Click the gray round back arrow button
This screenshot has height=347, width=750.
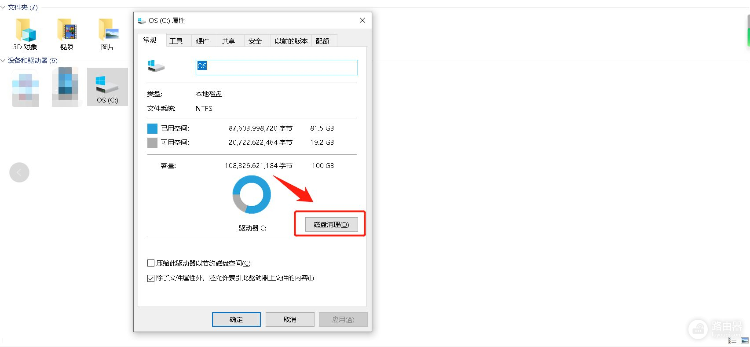click(x=19, y=172)
